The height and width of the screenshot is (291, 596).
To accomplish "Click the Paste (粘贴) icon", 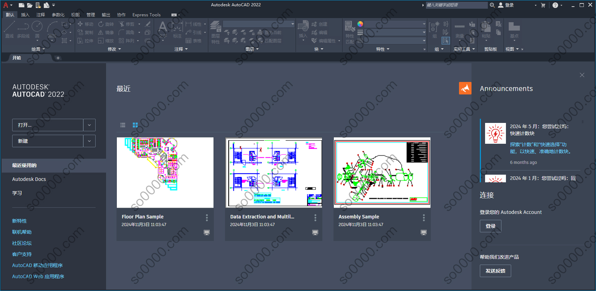I will coord(486,30).
